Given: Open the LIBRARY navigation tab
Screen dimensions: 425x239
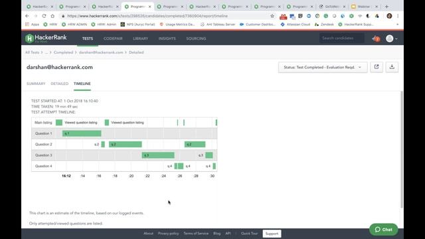Looking at the screenshot, I should [x=140, y=39].
